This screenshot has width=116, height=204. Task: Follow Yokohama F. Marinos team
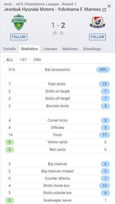[97, 37]
